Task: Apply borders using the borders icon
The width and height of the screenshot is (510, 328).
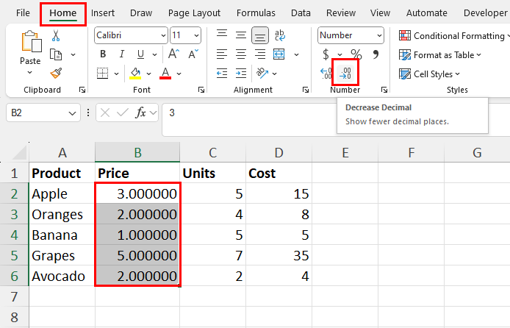Action: (x=102, y=74)
